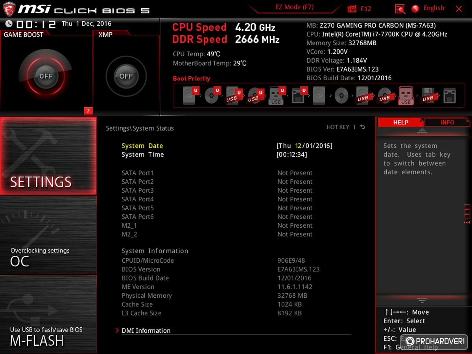The width and height of the screenshot is (472, 354).
Task: Select the SATA Port5 row
Action: point(217,208)
